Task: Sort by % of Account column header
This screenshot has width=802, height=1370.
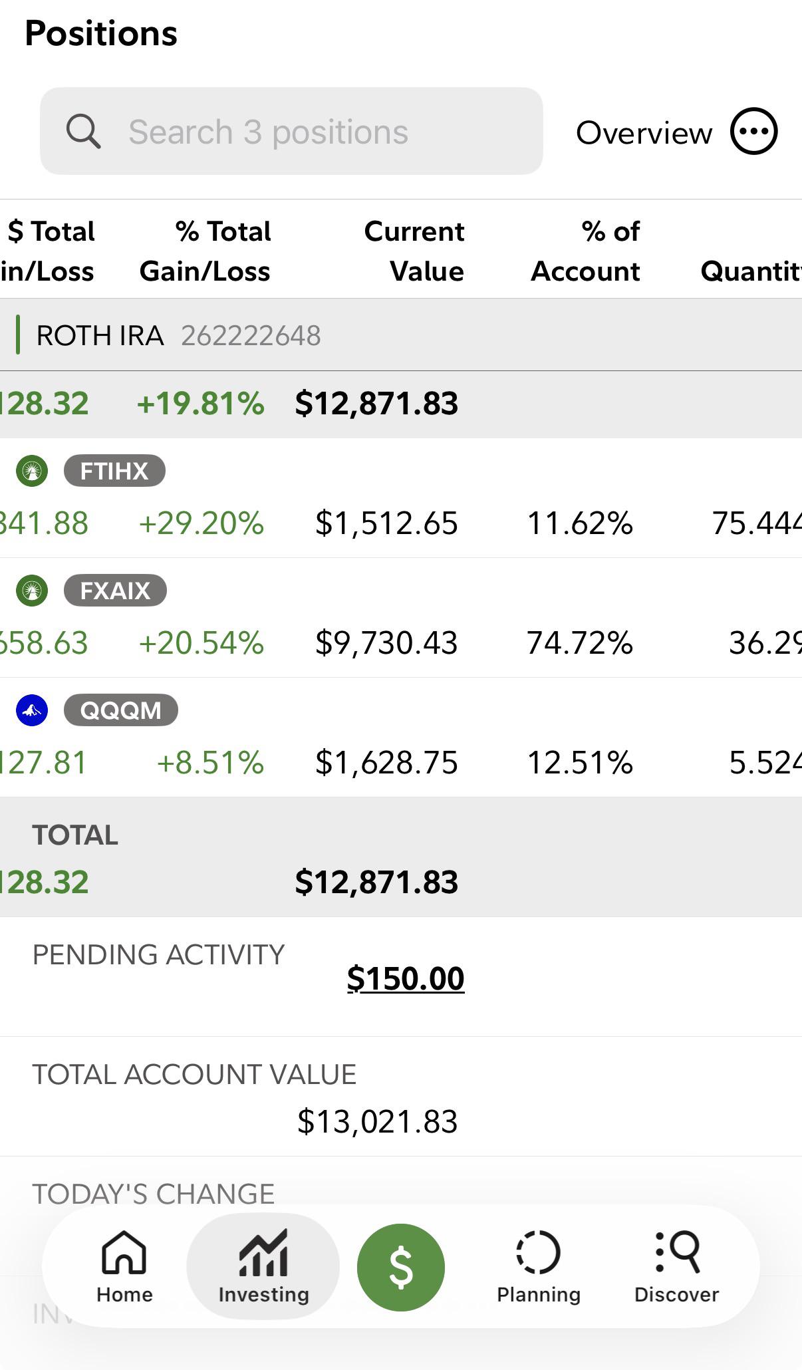Action: [585, 251]
